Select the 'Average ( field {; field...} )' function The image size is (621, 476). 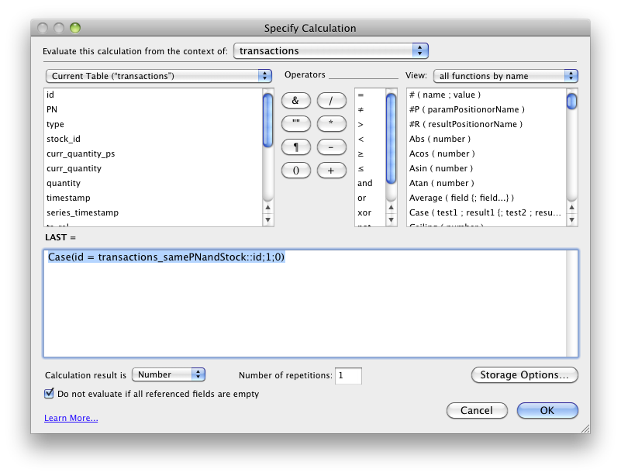(486, 198)
